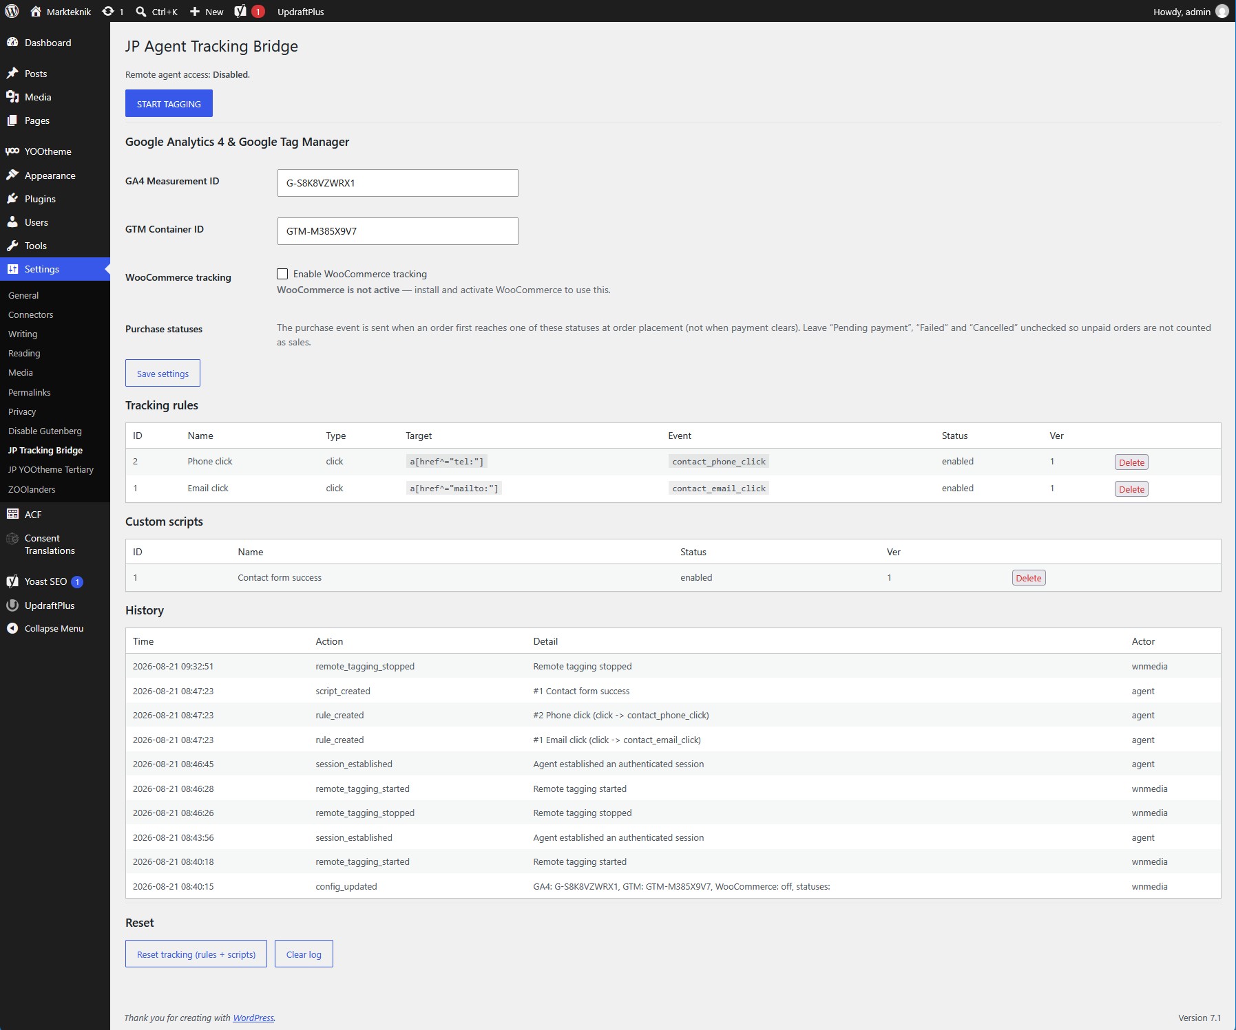Click the Settings sliders icon
1236x1030 pixels.
[12, 269]
